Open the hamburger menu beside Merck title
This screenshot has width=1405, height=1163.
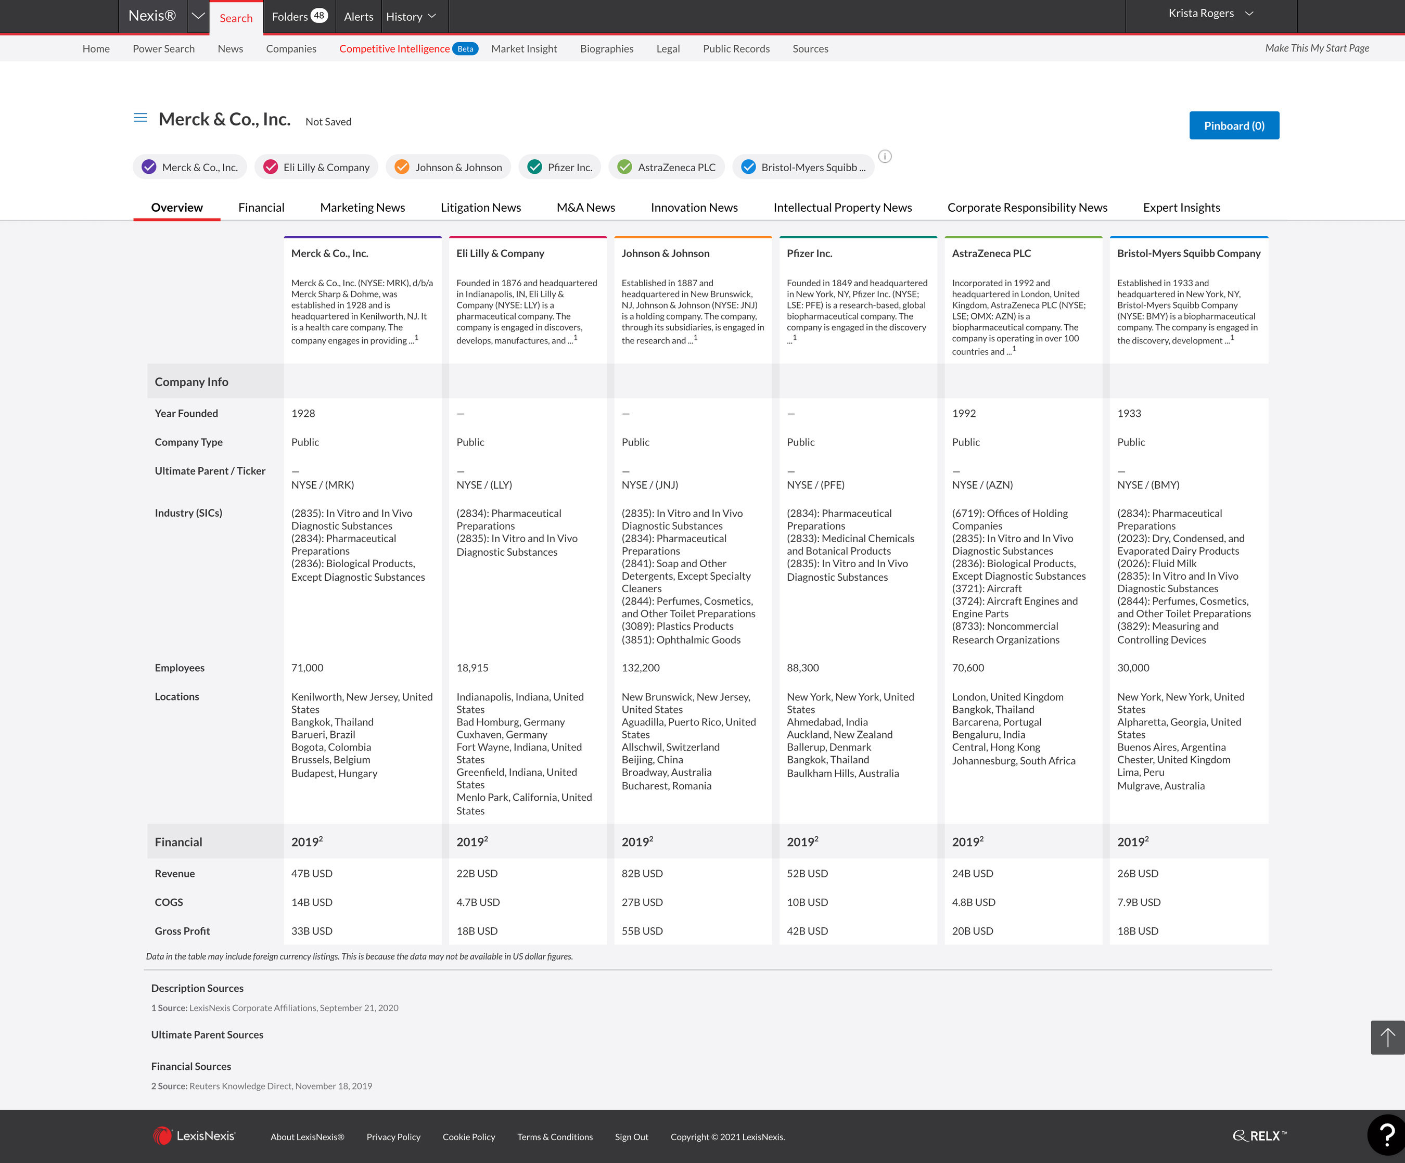[140, 118]
